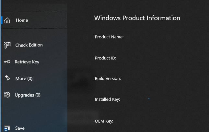Click the blue selection bar beside Home

2,20
